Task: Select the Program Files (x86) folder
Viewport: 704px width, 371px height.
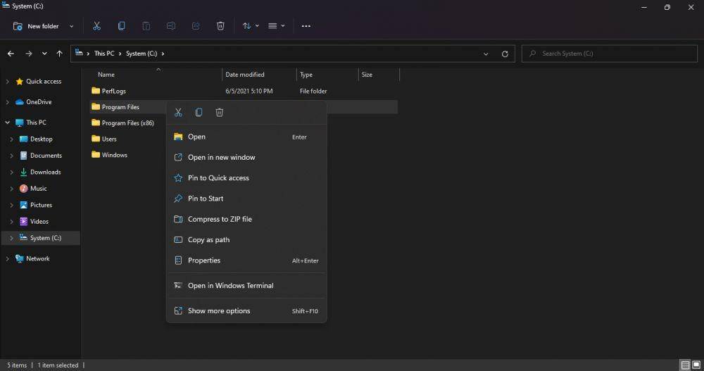Action: 127,123
